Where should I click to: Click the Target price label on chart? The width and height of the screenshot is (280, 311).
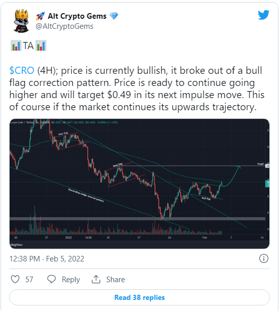point(260,164)
